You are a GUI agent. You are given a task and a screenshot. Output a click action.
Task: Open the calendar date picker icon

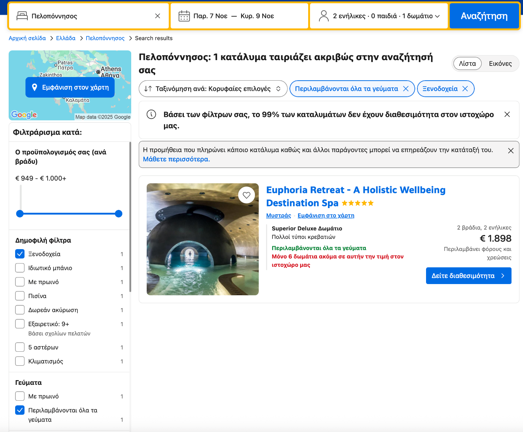point(184,16)
